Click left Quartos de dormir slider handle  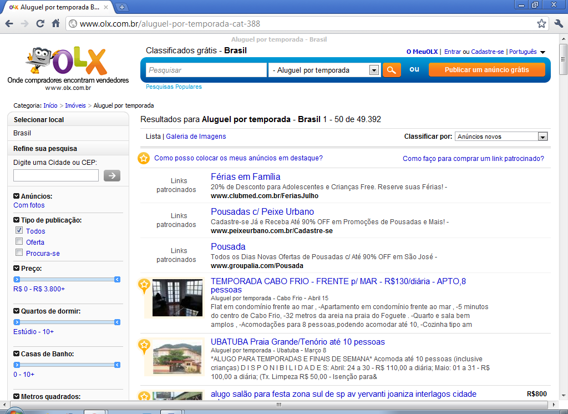pyautogui.click(x=17, y=322)
